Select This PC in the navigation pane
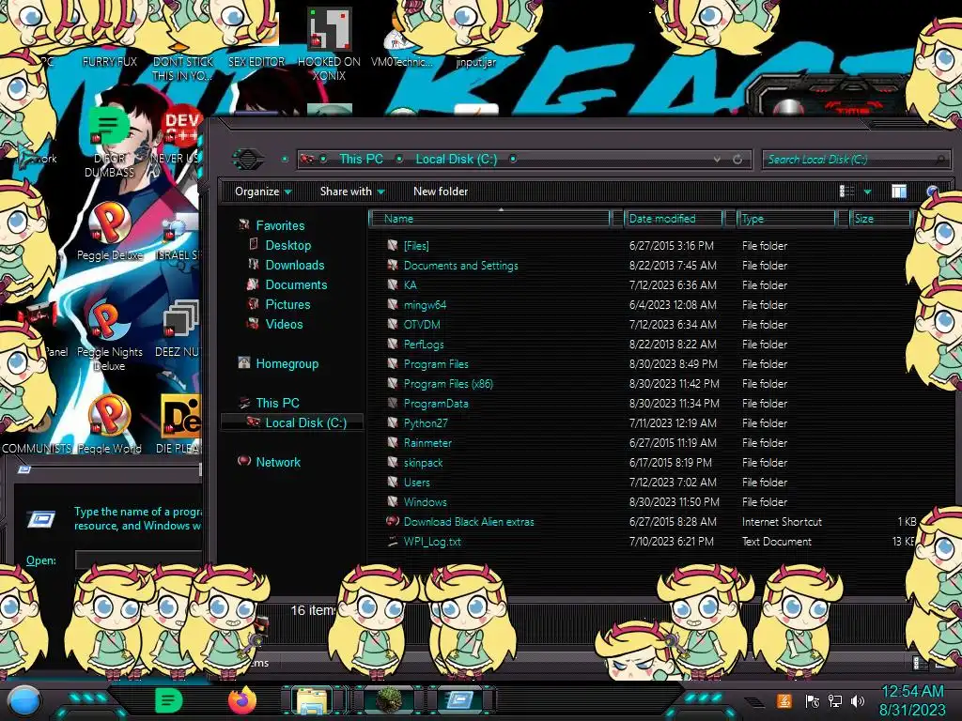This screenshot has width=962, height=721. (x=277, y=403)
